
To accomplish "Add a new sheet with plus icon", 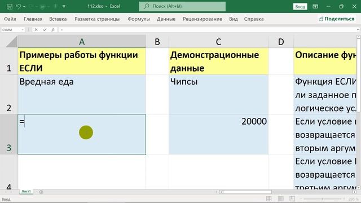I will point(41,192).
